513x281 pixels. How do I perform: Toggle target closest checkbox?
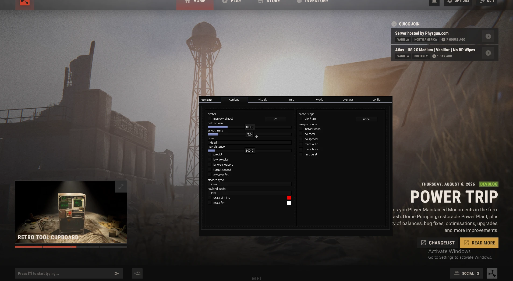coord(210,170)
